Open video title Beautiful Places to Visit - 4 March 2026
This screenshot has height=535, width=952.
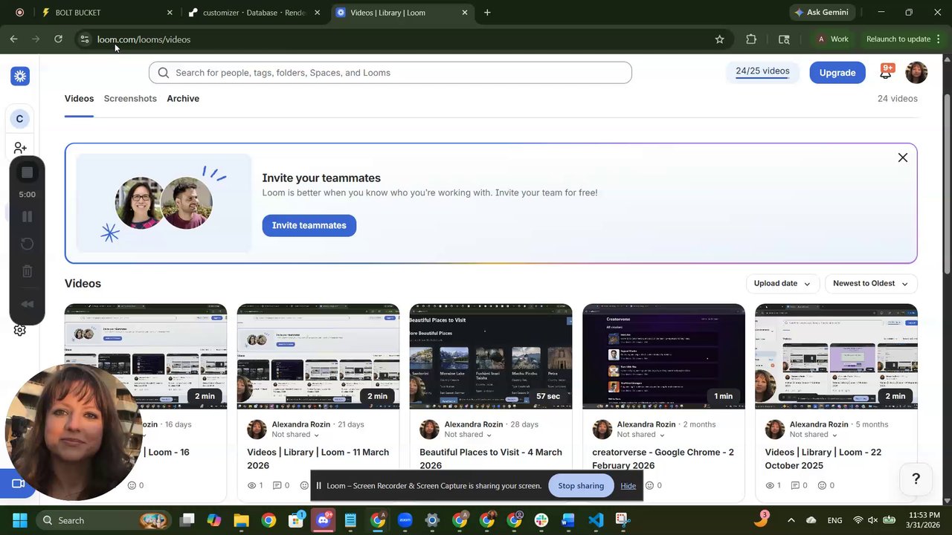pos(491,458)
